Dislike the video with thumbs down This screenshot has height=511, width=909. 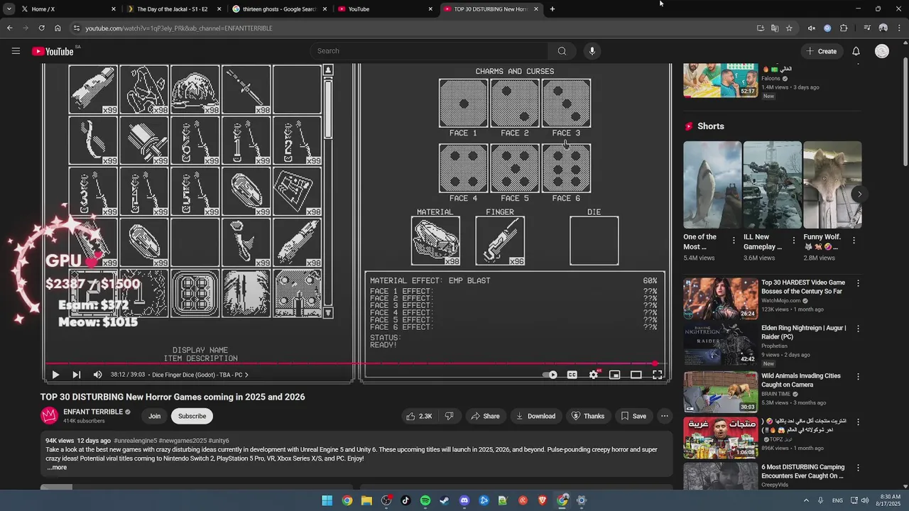(449, 416)
